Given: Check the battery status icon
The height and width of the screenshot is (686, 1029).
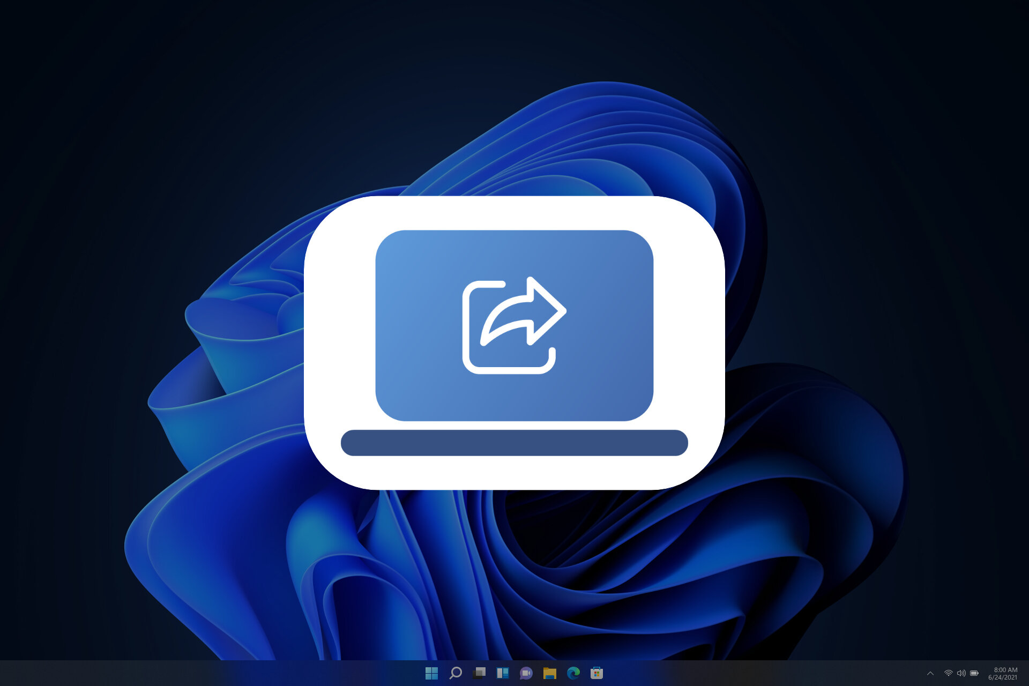Looking at the screenshot, I should coord(974,673).
